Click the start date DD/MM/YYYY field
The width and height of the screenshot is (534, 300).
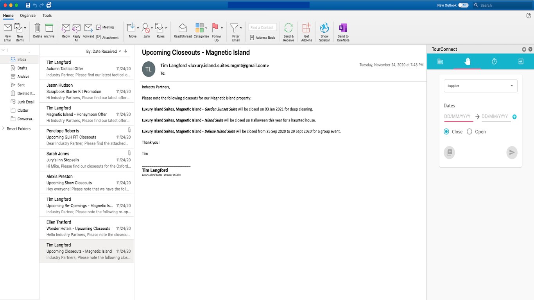(458, 116)
